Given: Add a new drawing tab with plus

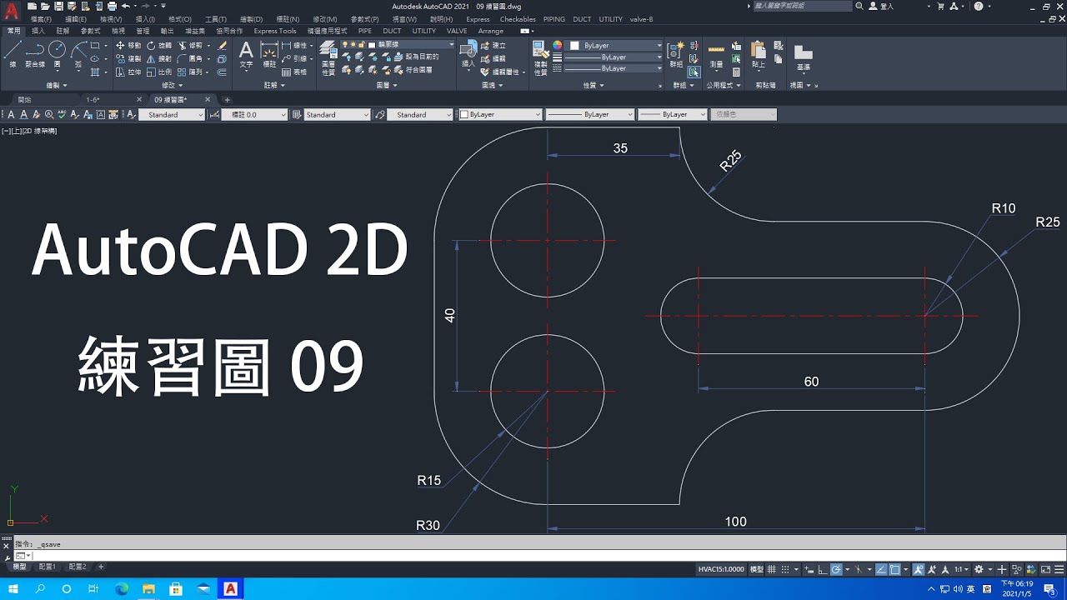Looking at the screenshot, I should (x=227, y=100).
